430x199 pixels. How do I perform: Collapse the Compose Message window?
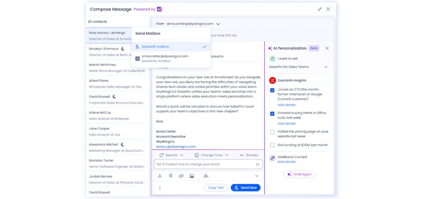(x=319, y=9)
